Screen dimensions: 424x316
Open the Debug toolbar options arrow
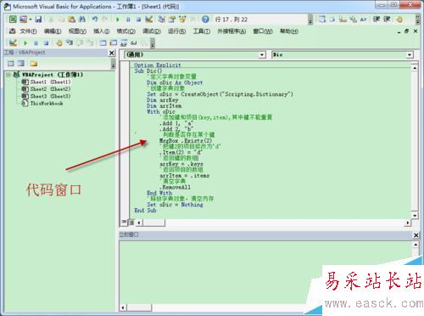[153, 42]
